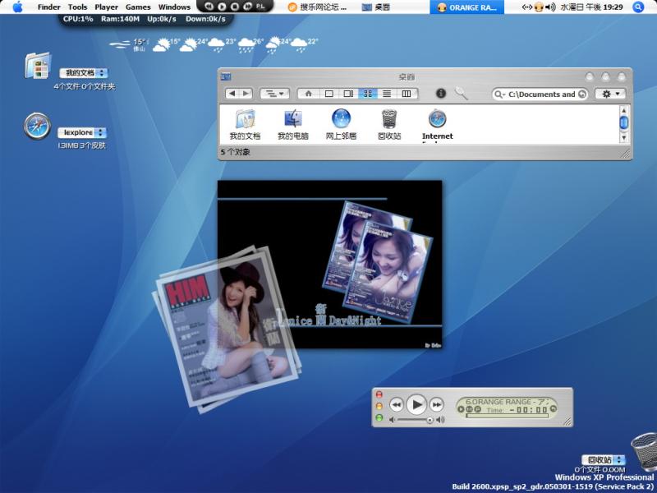
Task: Click the address field showing C:\Documents and
Action: [x=541, y=94]
